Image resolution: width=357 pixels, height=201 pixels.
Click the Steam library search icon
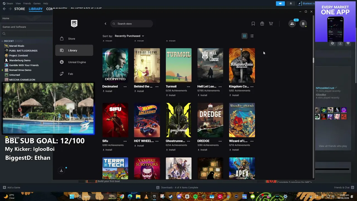pos(4,34)
